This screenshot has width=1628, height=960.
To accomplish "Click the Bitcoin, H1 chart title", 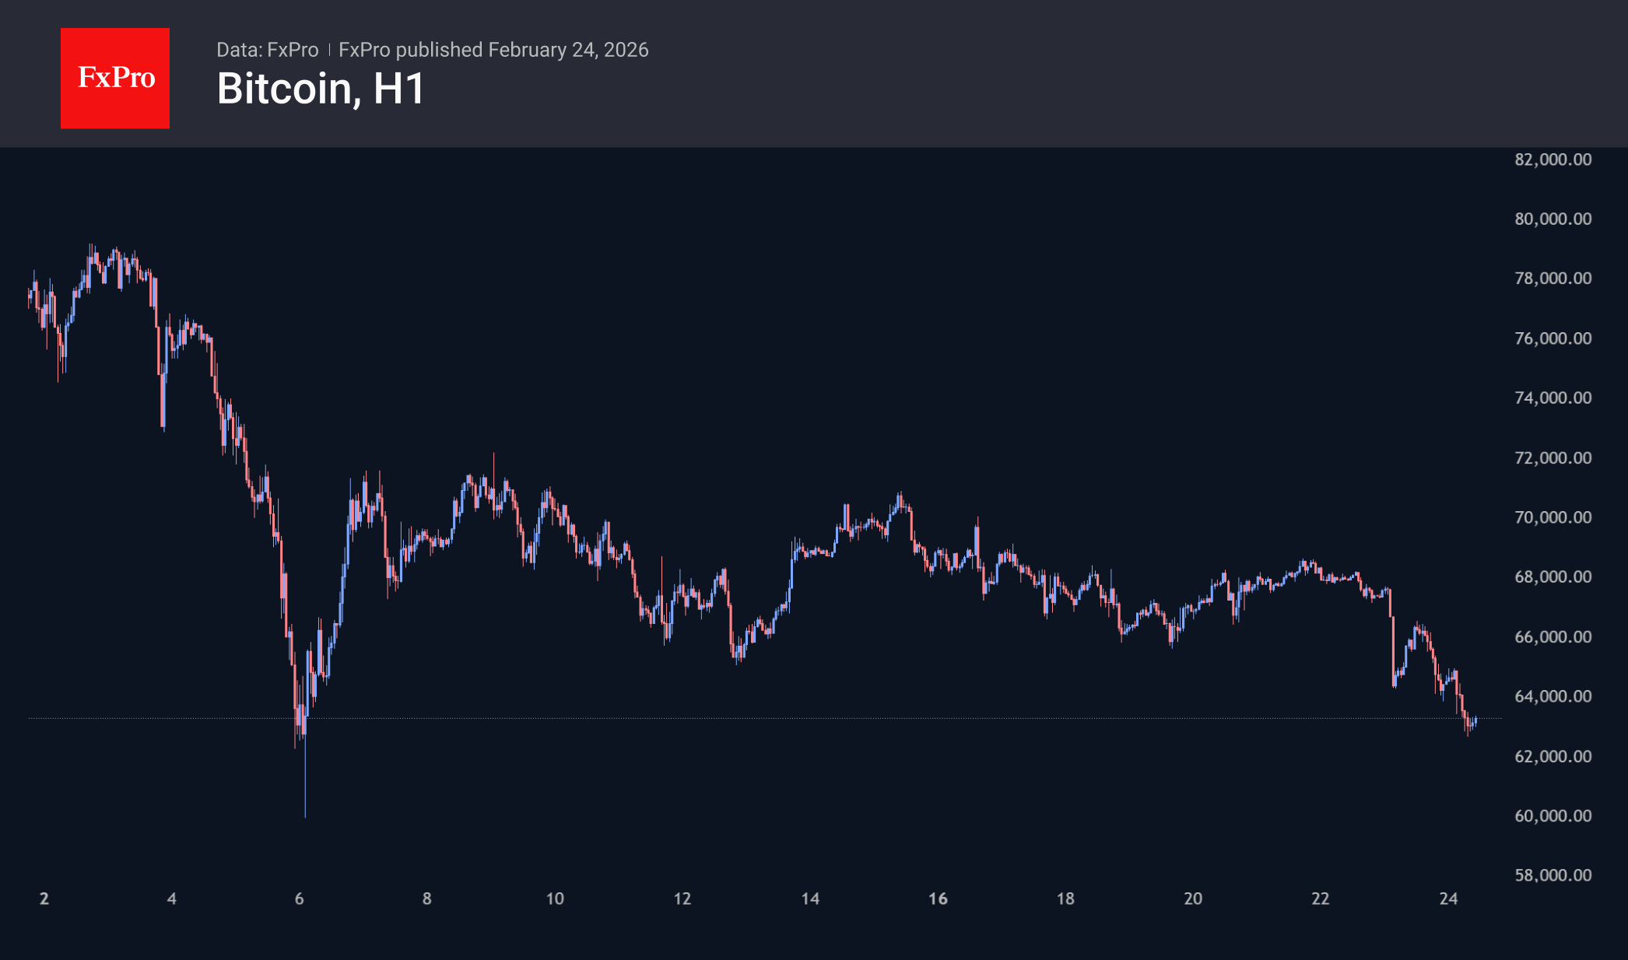I will [x=320, y=89].
